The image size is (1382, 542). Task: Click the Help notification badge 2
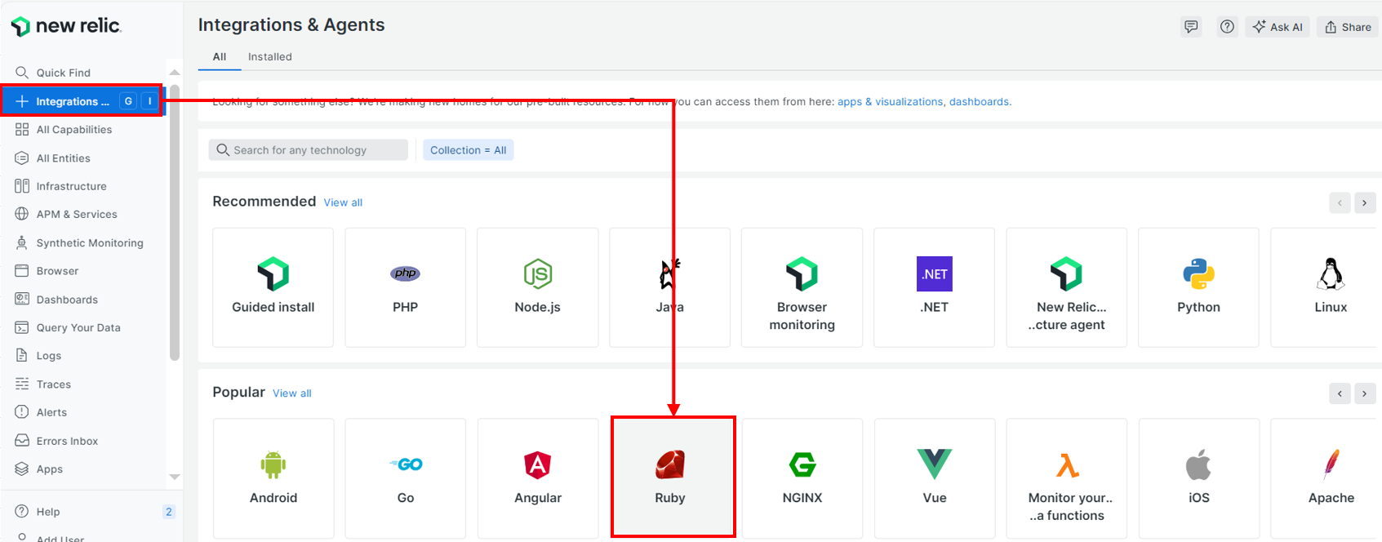click(x=169, y=512)
